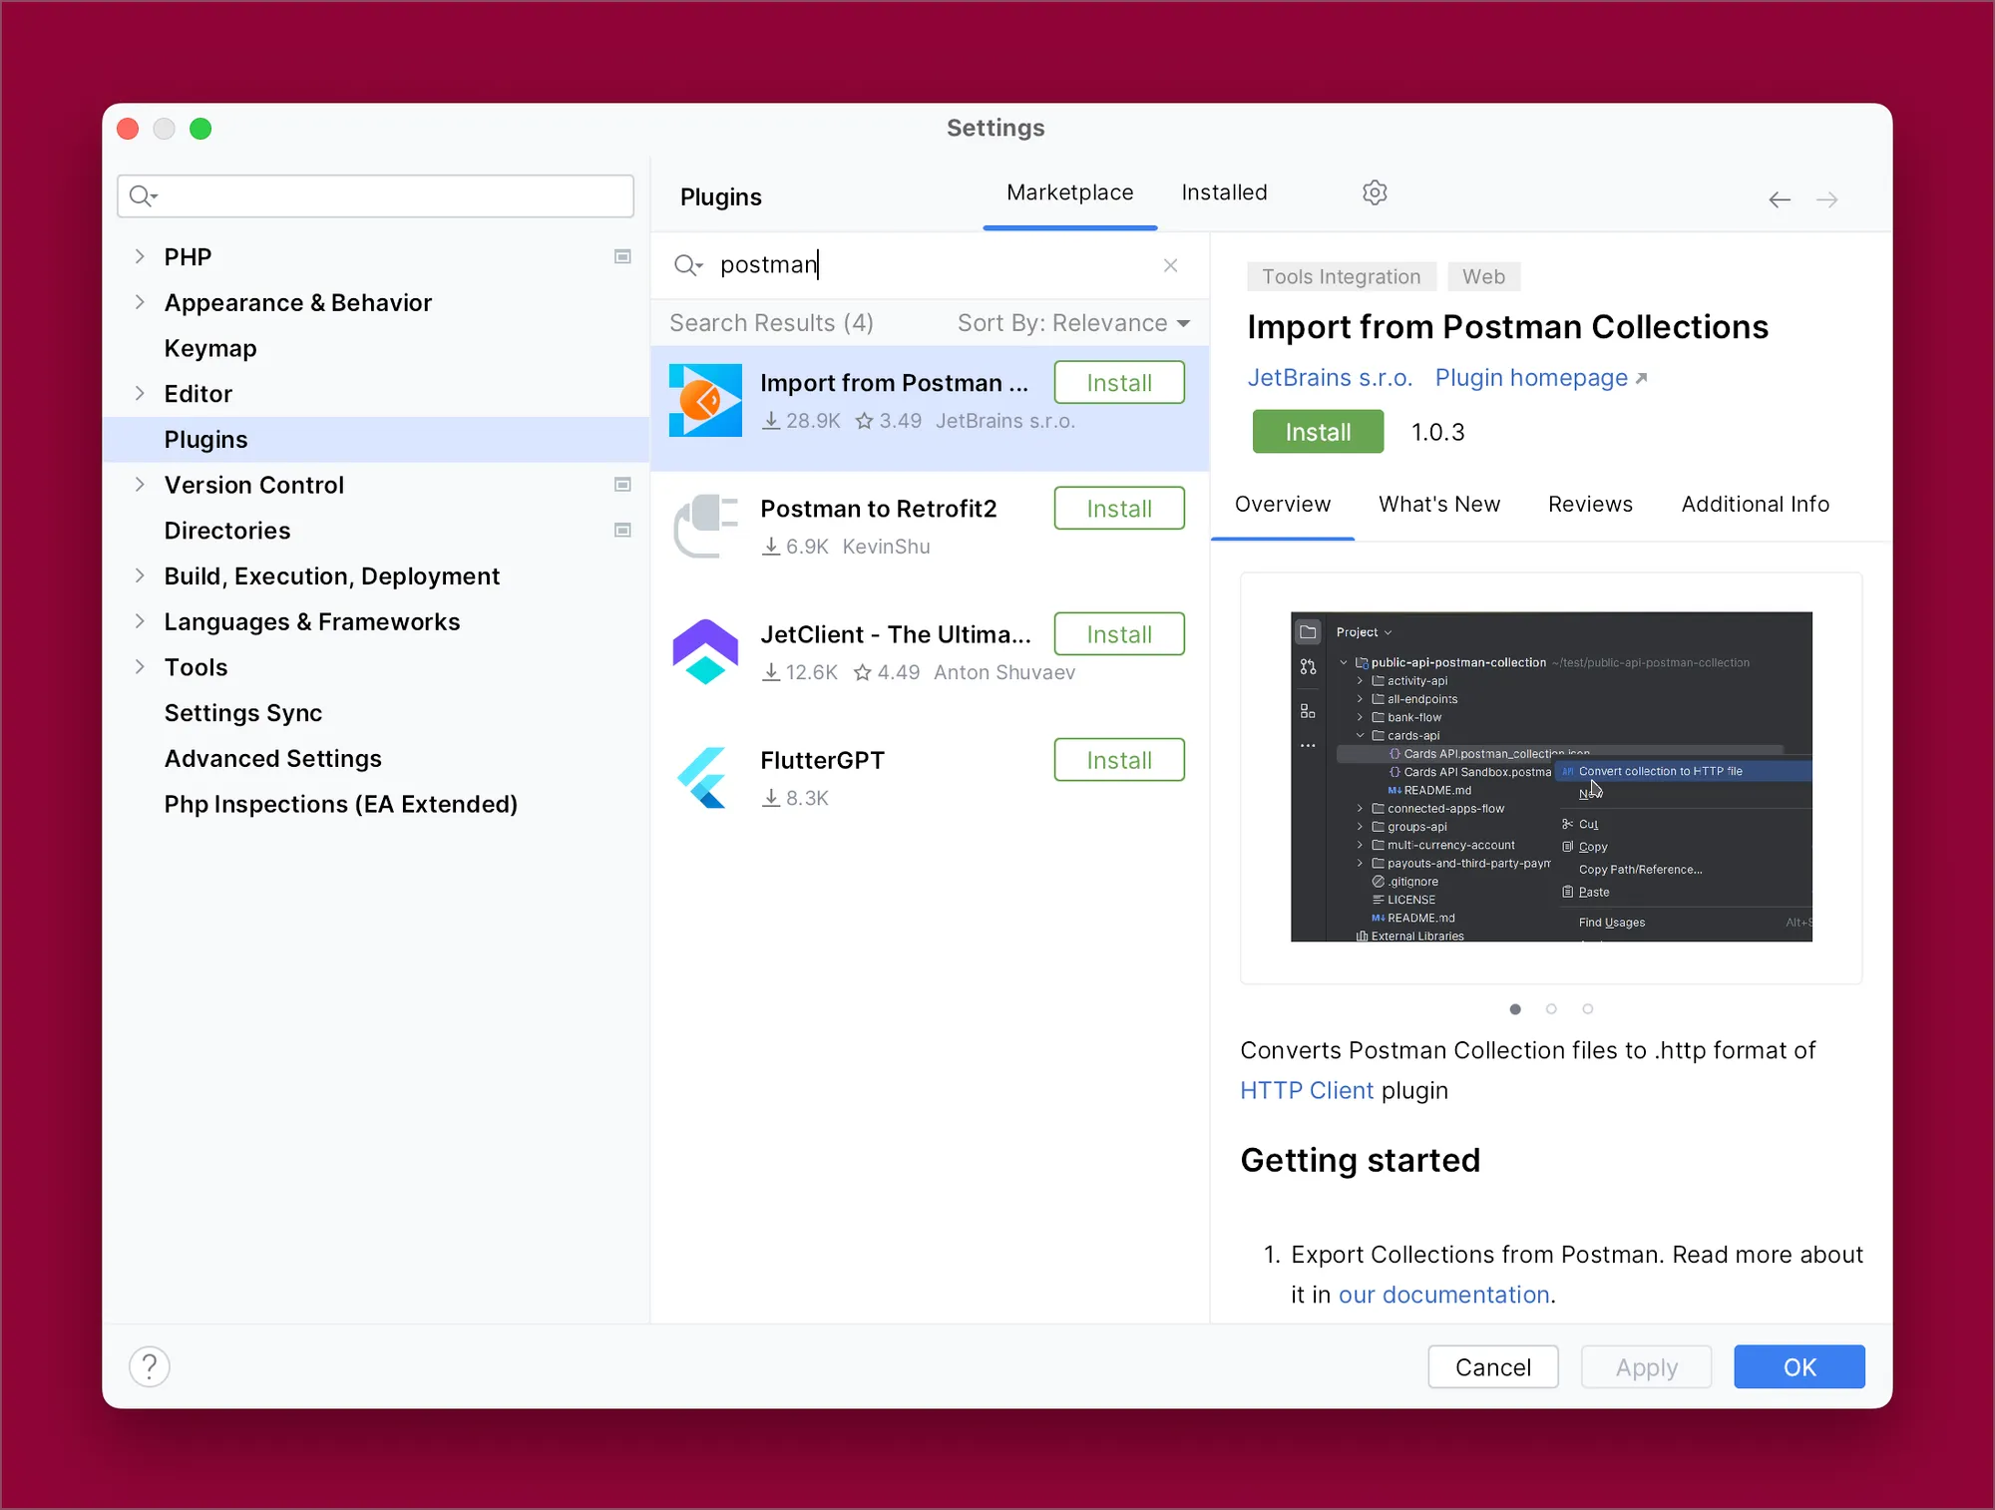
Task: Open the plugin search options magnifier
Action: pos(688,265)
